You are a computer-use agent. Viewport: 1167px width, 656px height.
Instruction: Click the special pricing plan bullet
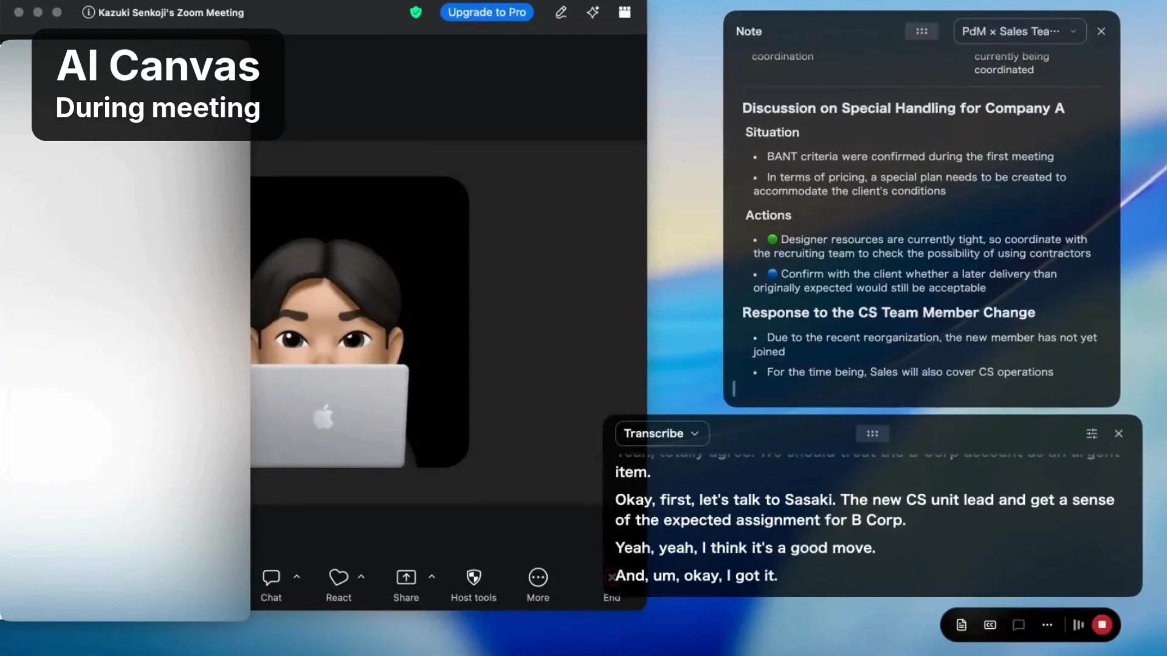909,183
